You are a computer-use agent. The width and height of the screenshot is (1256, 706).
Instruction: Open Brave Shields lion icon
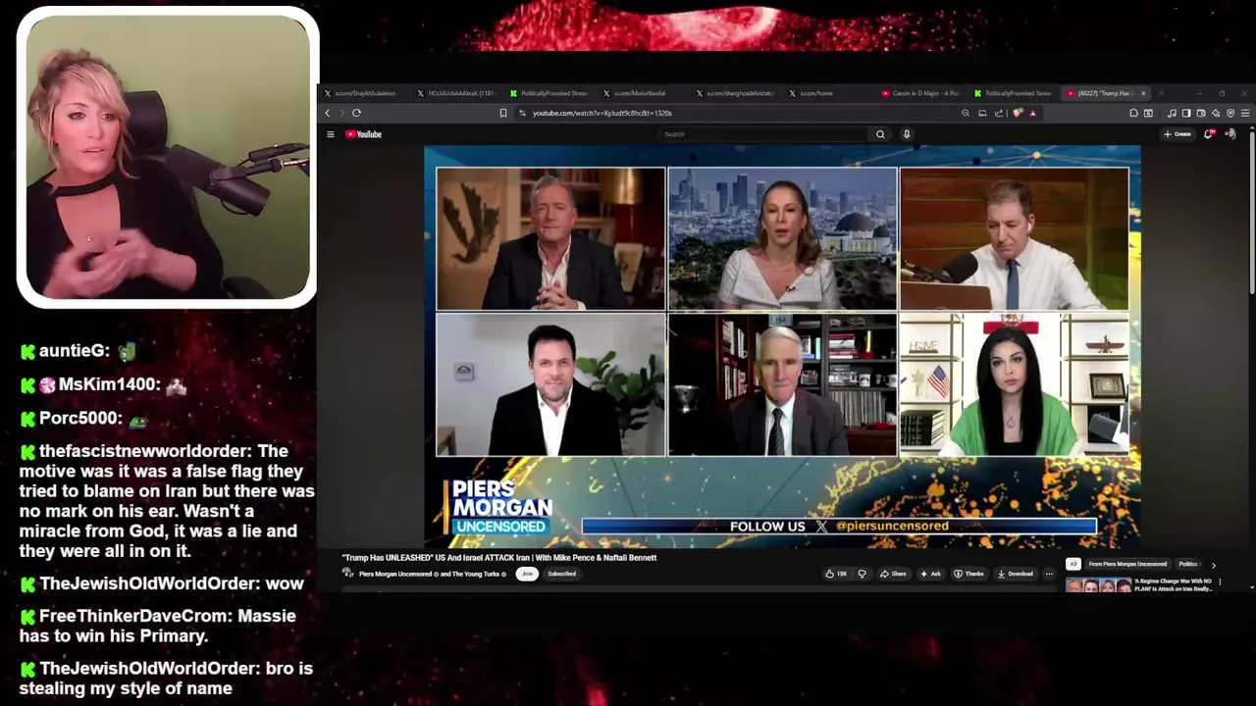(1018, 113)
